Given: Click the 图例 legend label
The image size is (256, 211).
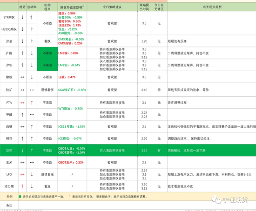Looking at the screenshot, I should (x=9, y=197).
